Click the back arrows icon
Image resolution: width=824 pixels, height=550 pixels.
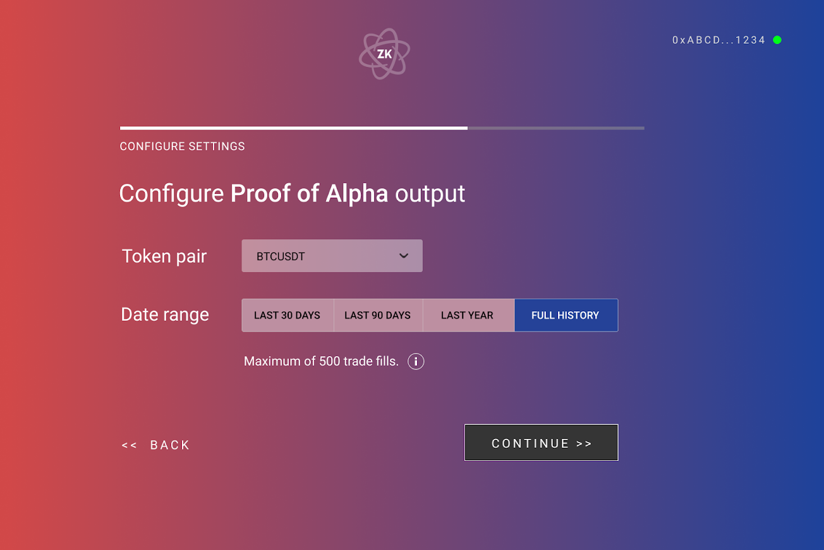click(130, 445)
